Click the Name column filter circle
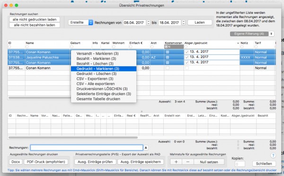The height and width of the screenshot is (176, 284). coord(27,47)
